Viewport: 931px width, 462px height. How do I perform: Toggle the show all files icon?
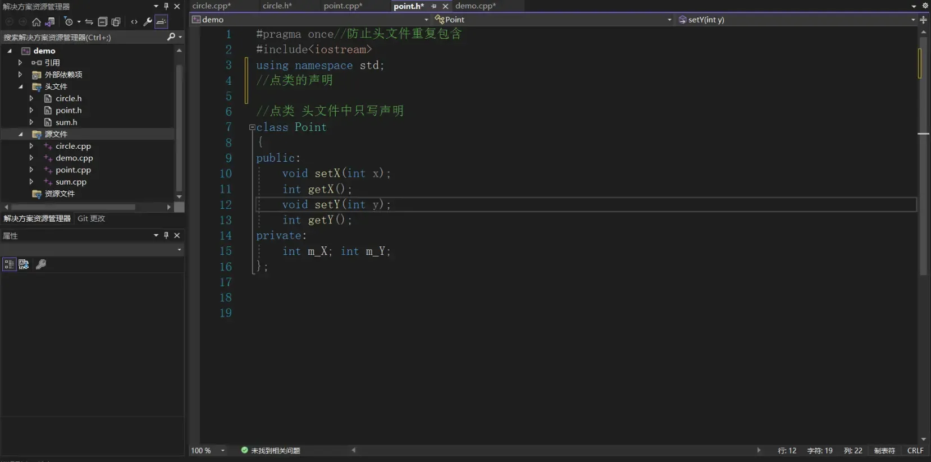coord(116,22)
